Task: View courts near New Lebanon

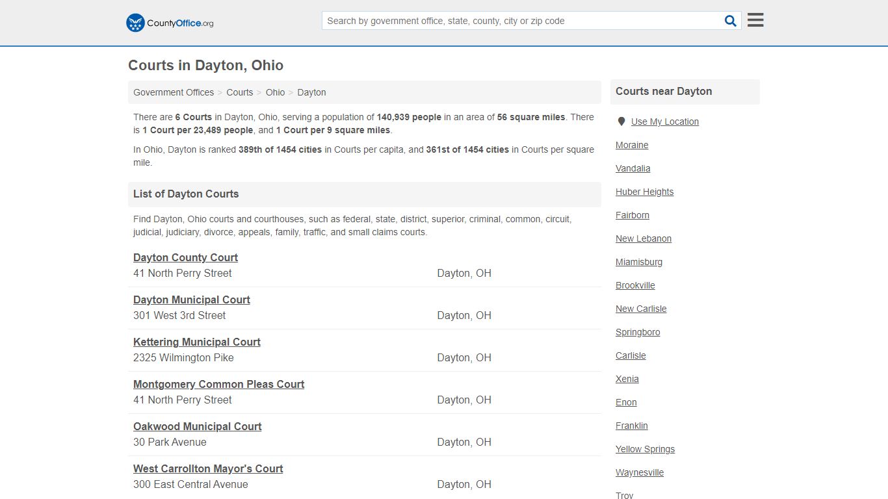Action: pos(644,238)
